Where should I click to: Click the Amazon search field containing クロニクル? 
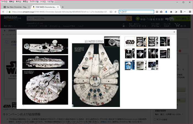[x=79, y=18]
